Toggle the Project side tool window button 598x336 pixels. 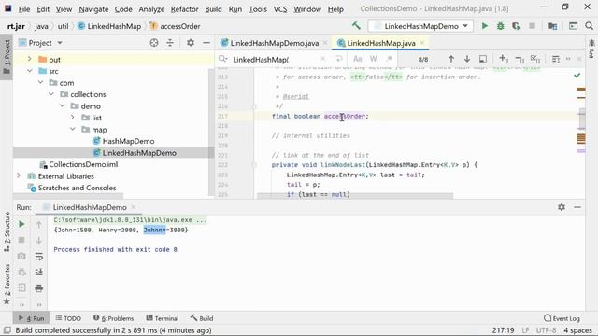7,58
